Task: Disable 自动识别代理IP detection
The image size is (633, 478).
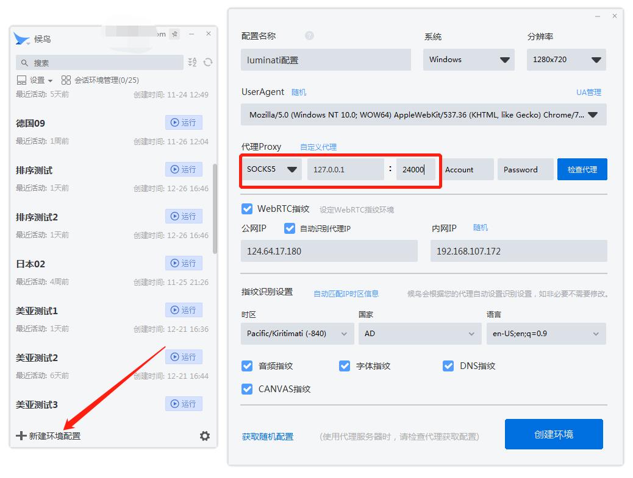Action: click(x=290, y=228)
